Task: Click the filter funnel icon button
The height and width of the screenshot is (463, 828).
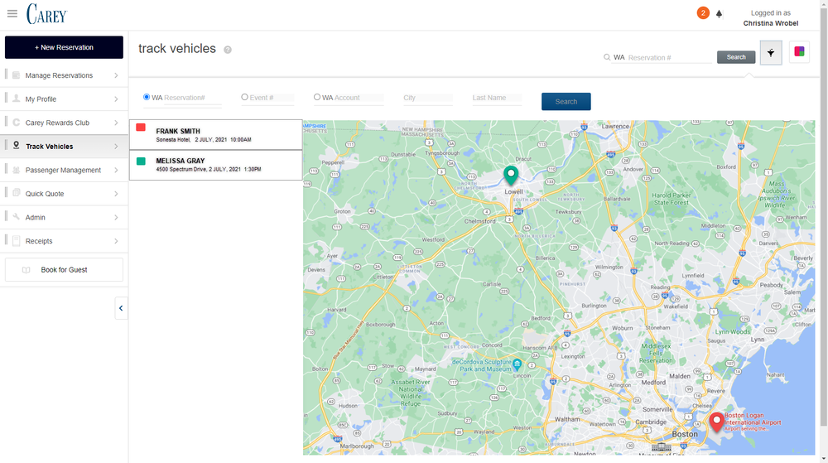Action: [770, 52]
